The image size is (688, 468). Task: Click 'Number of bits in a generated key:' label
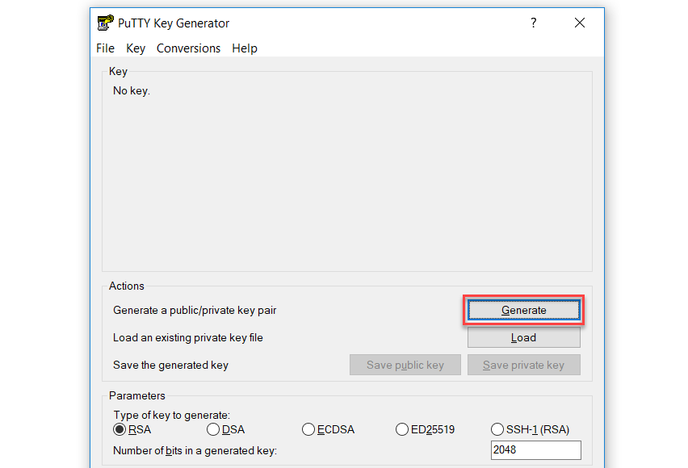(x=195, y=451)
